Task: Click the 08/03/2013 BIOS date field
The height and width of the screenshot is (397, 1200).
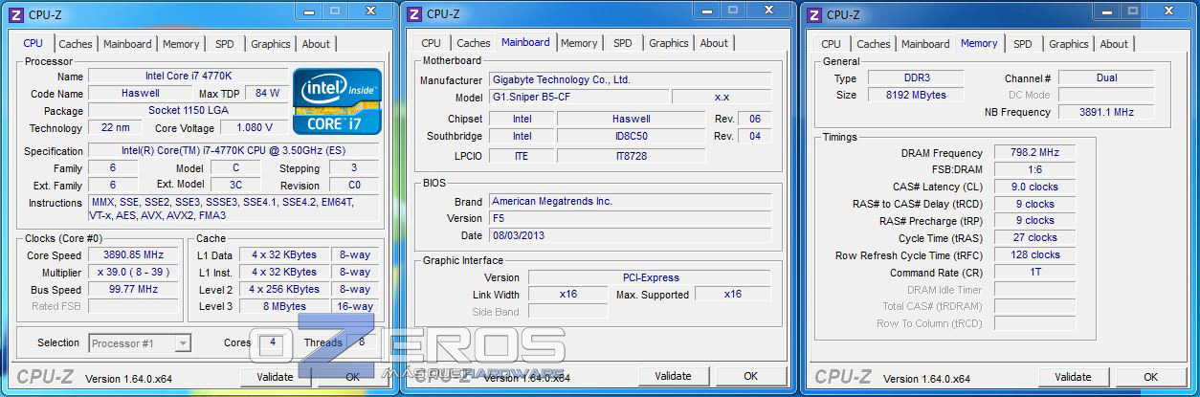Action: click(630, 236)
